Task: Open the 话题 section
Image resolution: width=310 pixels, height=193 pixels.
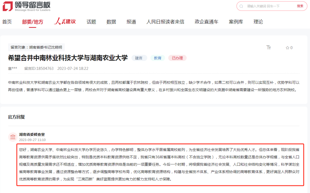Action: point(91,22)
